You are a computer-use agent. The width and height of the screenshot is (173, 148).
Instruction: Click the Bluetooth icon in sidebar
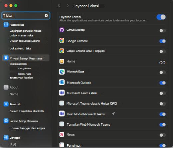pos(6,104)
